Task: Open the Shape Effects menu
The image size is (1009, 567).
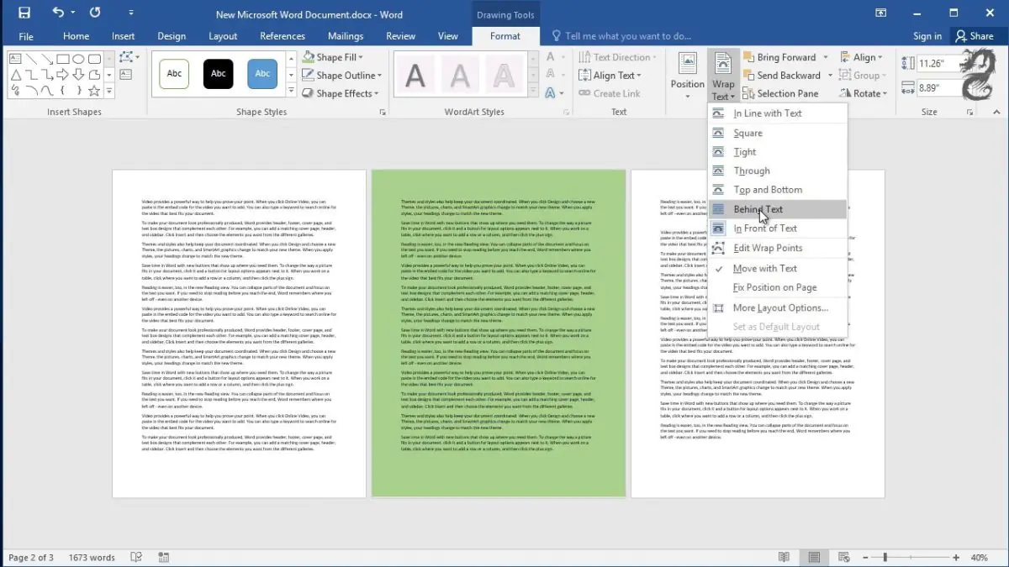Action: 341,93
